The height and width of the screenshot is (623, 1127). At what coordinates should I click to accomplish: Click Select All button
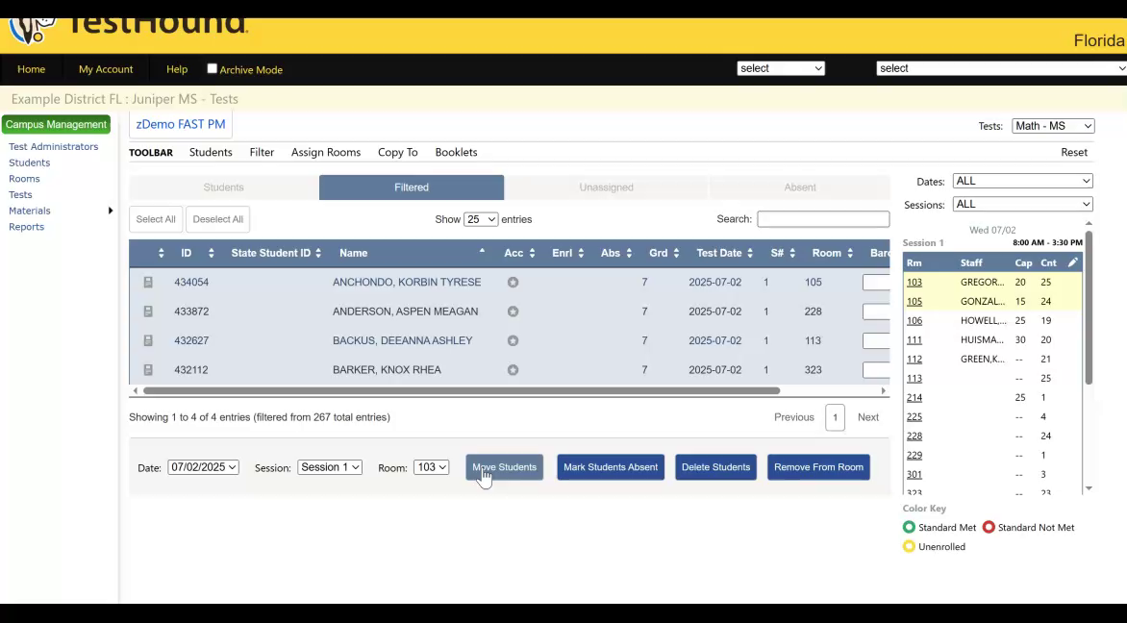pyautogui.click(x=156, y=219)
